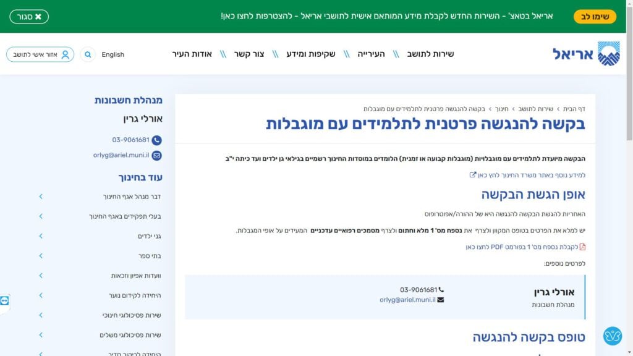The width and height of the screenshot is (633, 356).
Task: Open the accessibility widget on left edge
Action: pyautogui.click(x=5, y=300)
